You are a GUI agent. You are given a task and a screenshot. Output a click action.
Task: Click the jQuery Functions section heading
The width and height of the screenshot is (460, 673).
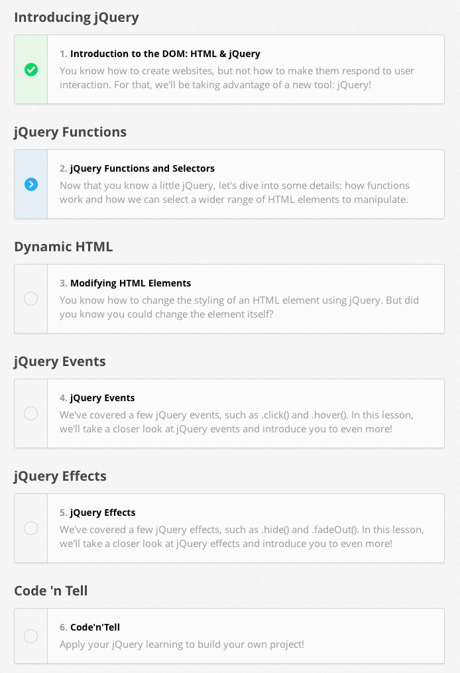[x=70, y=132]
